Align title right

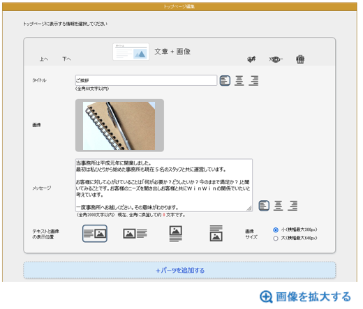[253, 81]
